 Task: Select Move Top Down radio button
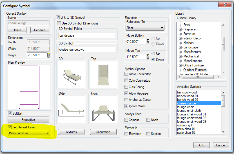[153, 59]
